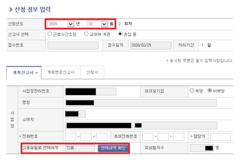Switch to the 계획변경신고서 tab
The height and width of the screenshot is (161, 244).
pos(61,72)
